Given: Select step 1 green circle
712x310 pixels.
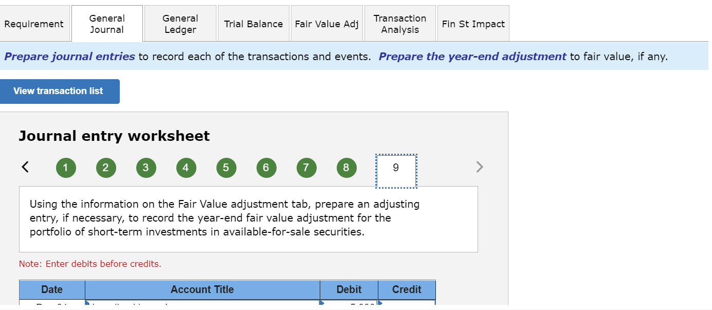Looking at the screenshot, I should [x=66, y=168].
